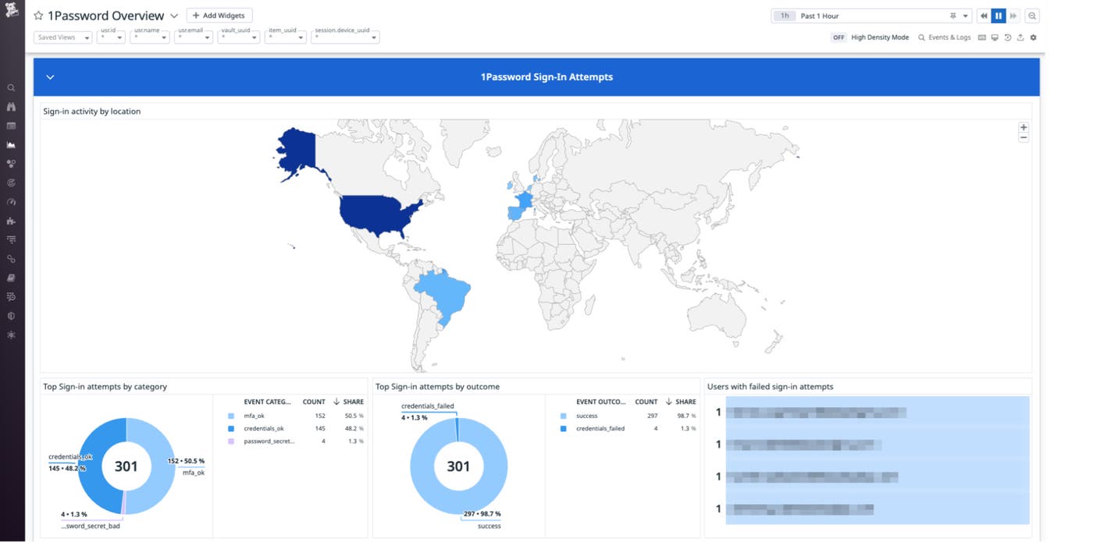This screenshot has width=1093, height=542.
Task: Open the puzzle-piece Integrations sidebar icon
Action: pos(11,221)
